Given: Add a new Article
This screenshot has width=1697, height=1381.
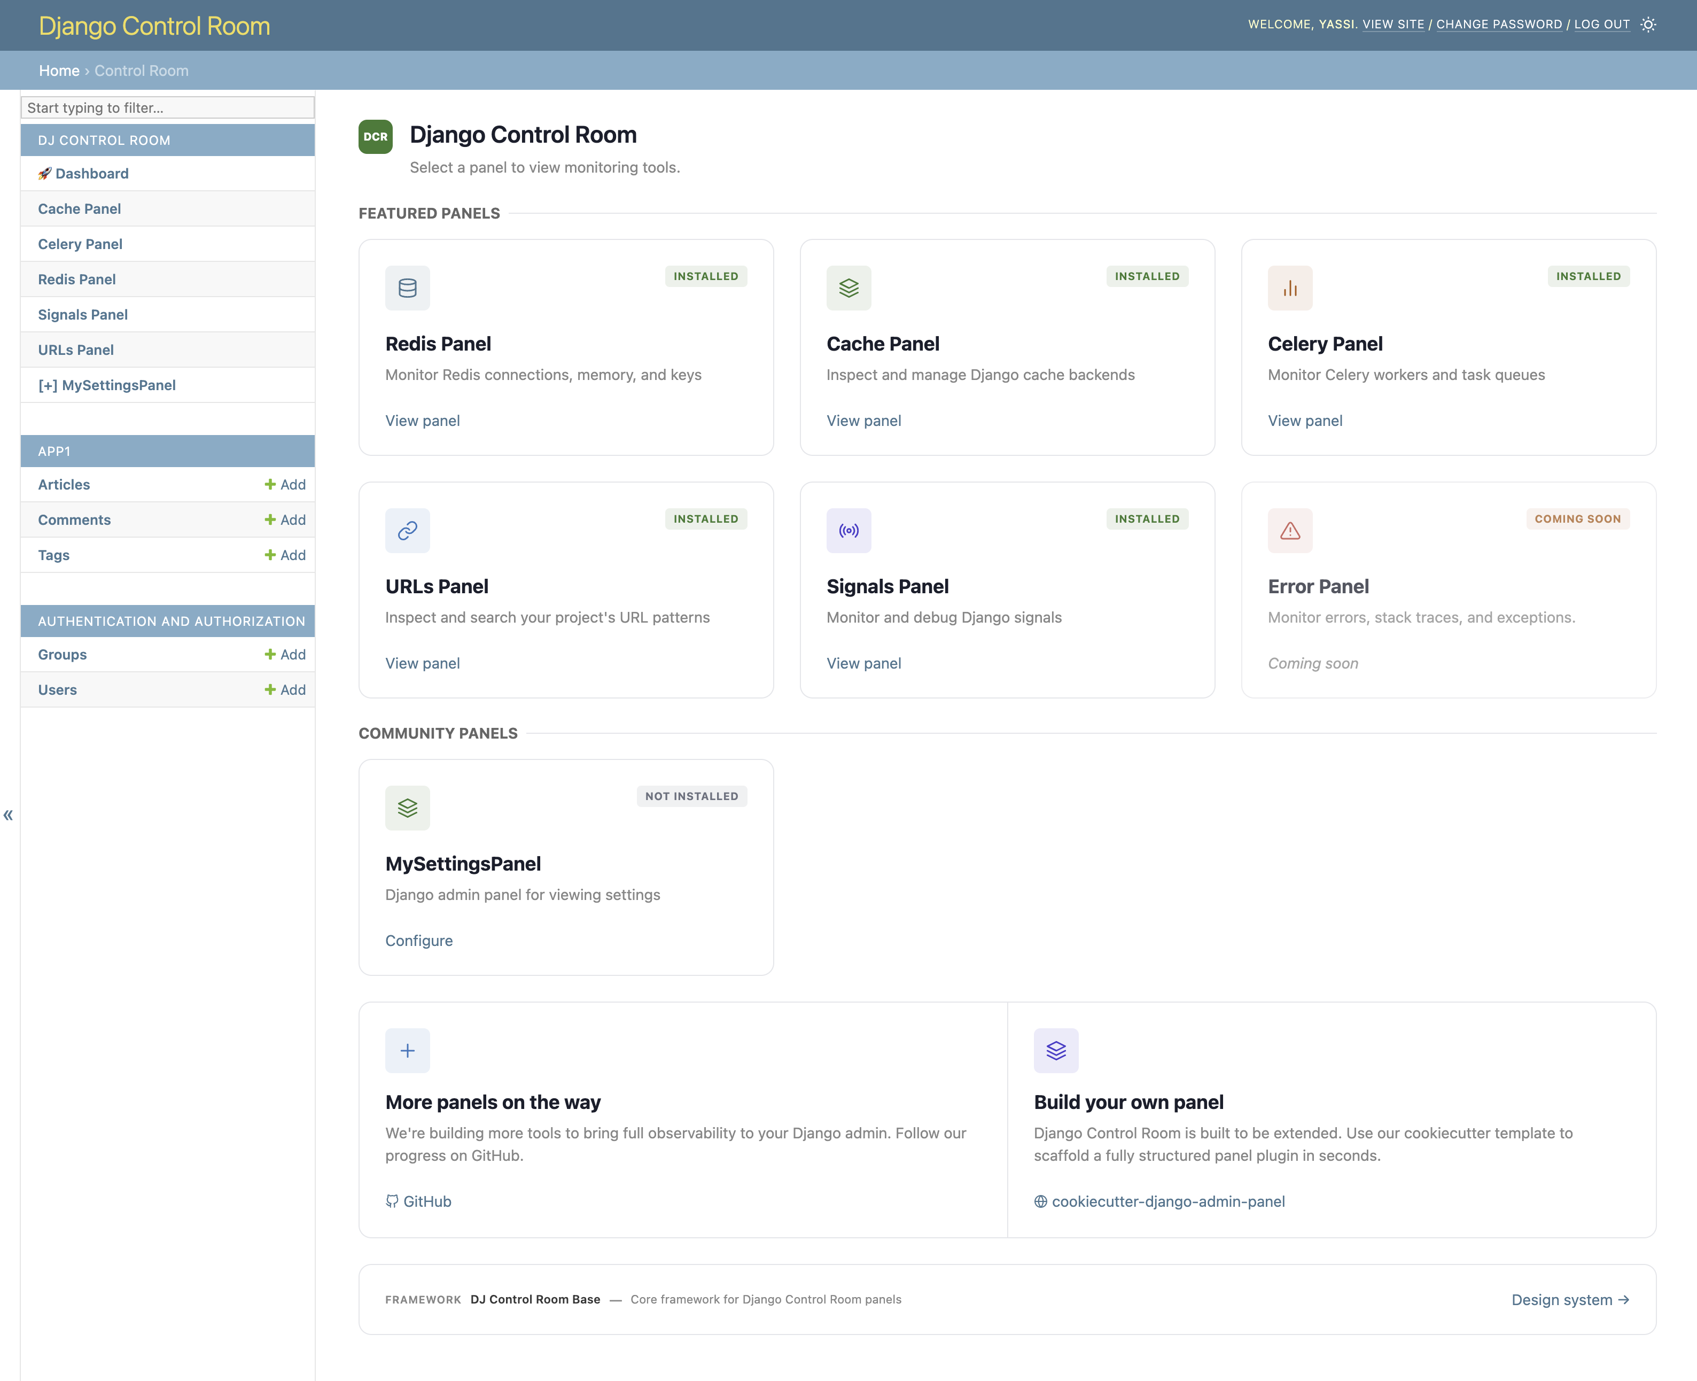Looking at the screenshot, I should (285, 484).
